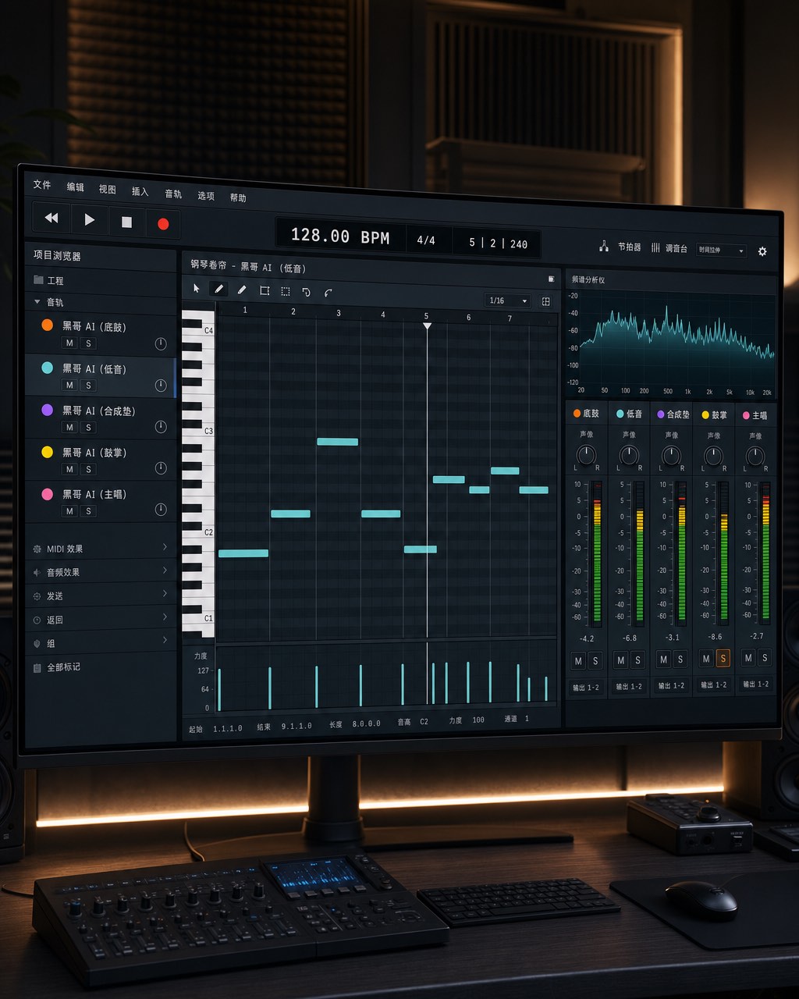
Task: Select the pointer tool in piano roll
Action: (x=197, y=289)
